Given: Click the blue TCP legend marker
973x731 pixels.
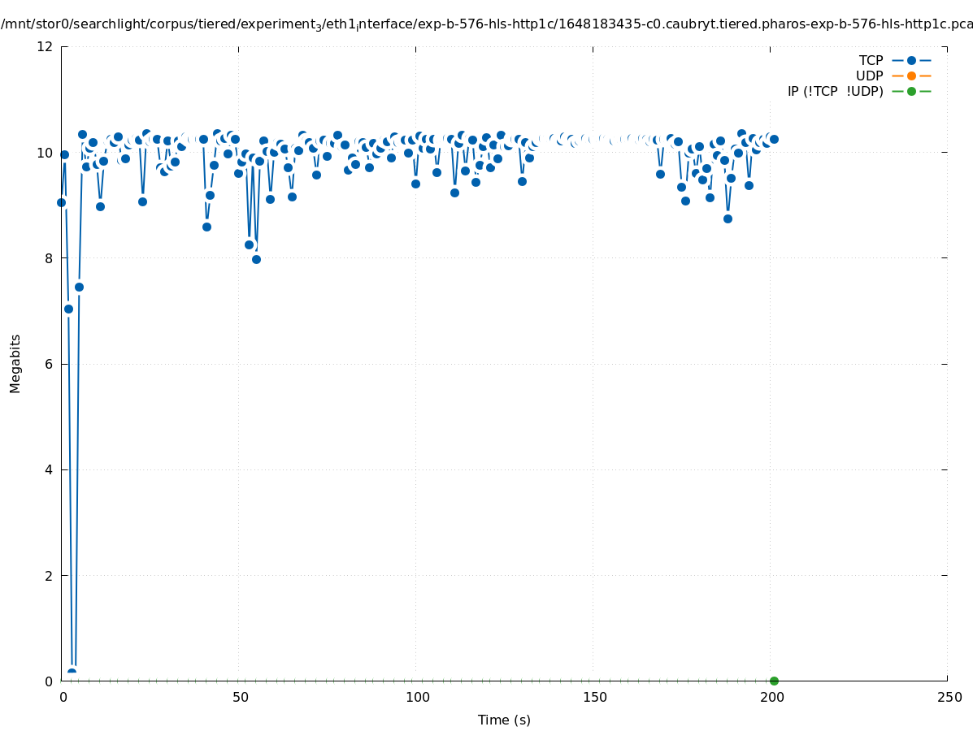Looking at the screenshot, I should point(911,60).
